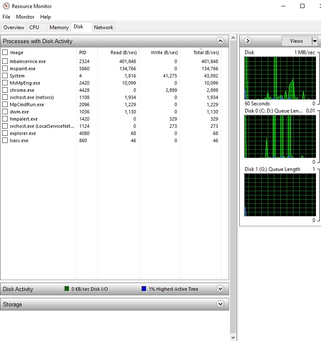Click the green Disk I/O legend square
Image resolution: width=321 pixels, height=341 pixels.
click(67, 289)
